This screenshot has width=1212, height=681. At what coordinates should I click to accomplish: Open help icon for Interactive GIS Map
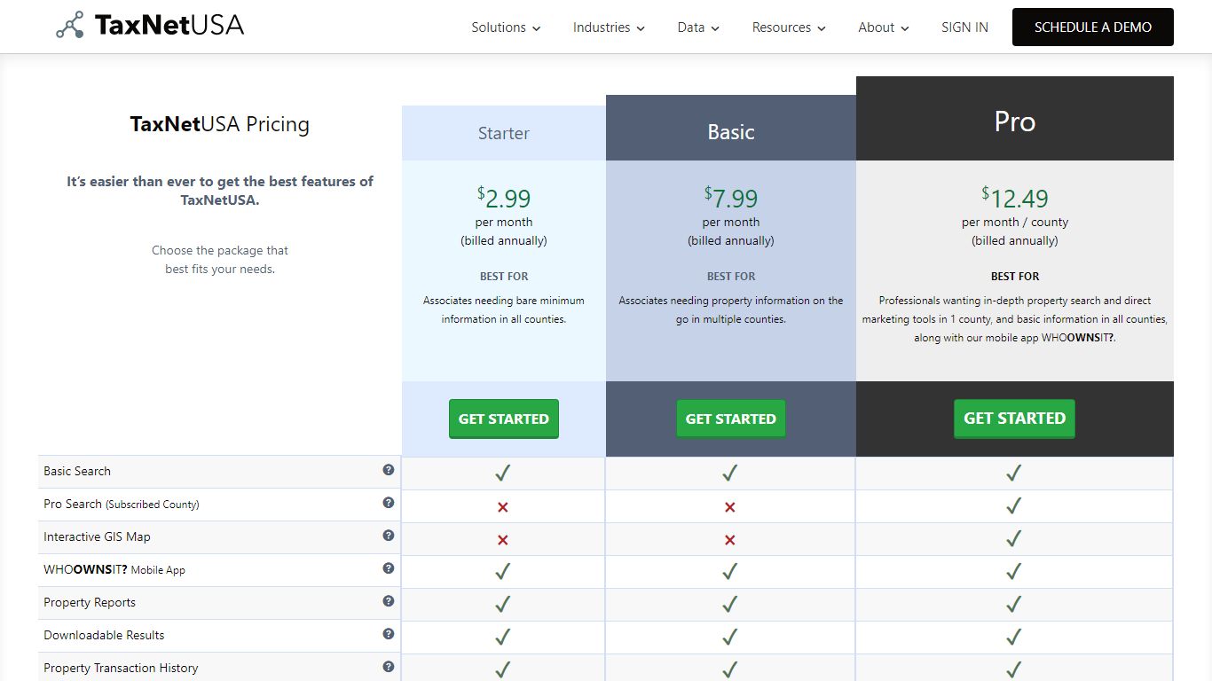tap(389, 536)
